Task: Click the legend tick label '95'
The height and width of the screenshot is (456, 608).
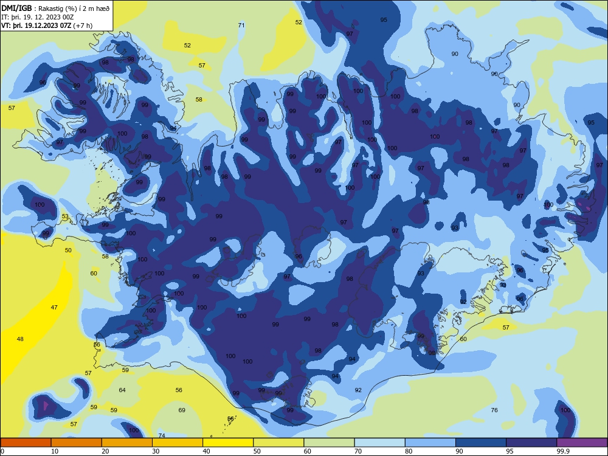Action: 510,451
